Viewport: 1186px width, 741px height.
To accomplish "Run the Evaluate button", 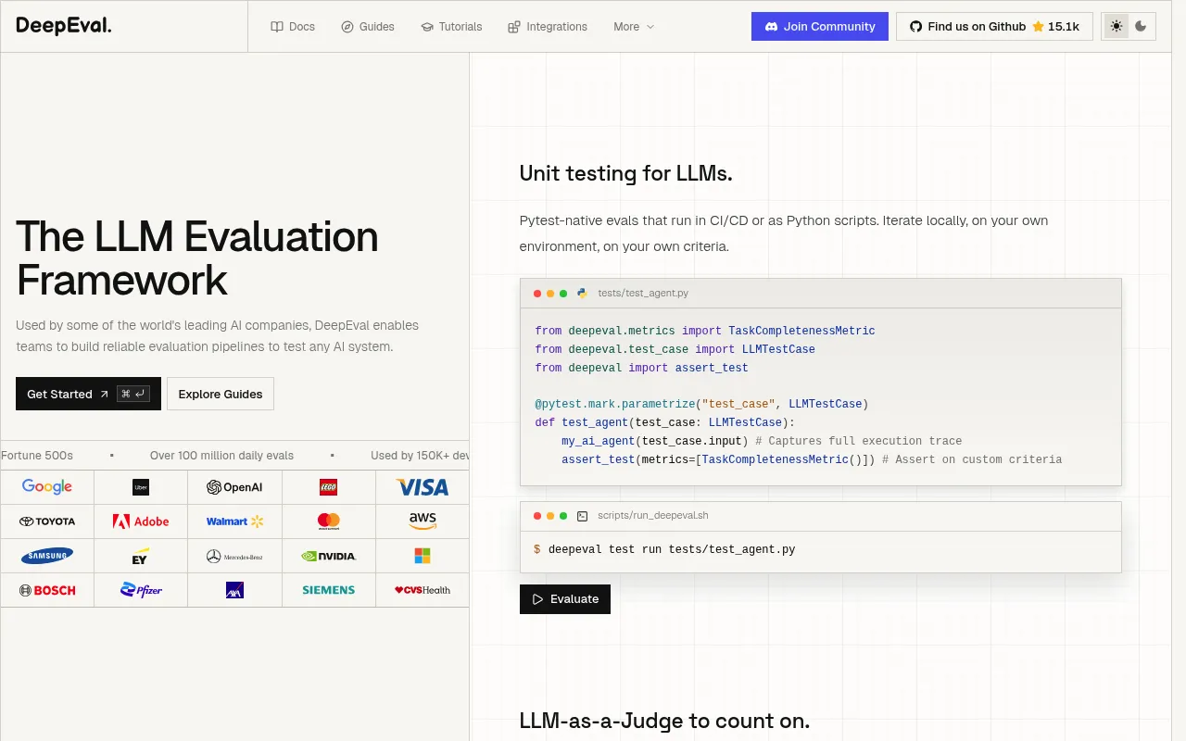I will 565,599.
